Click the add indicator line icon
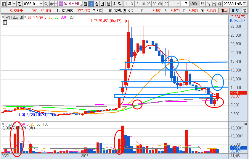The height and width of the screenshot is (159, 249). point(208,4)
